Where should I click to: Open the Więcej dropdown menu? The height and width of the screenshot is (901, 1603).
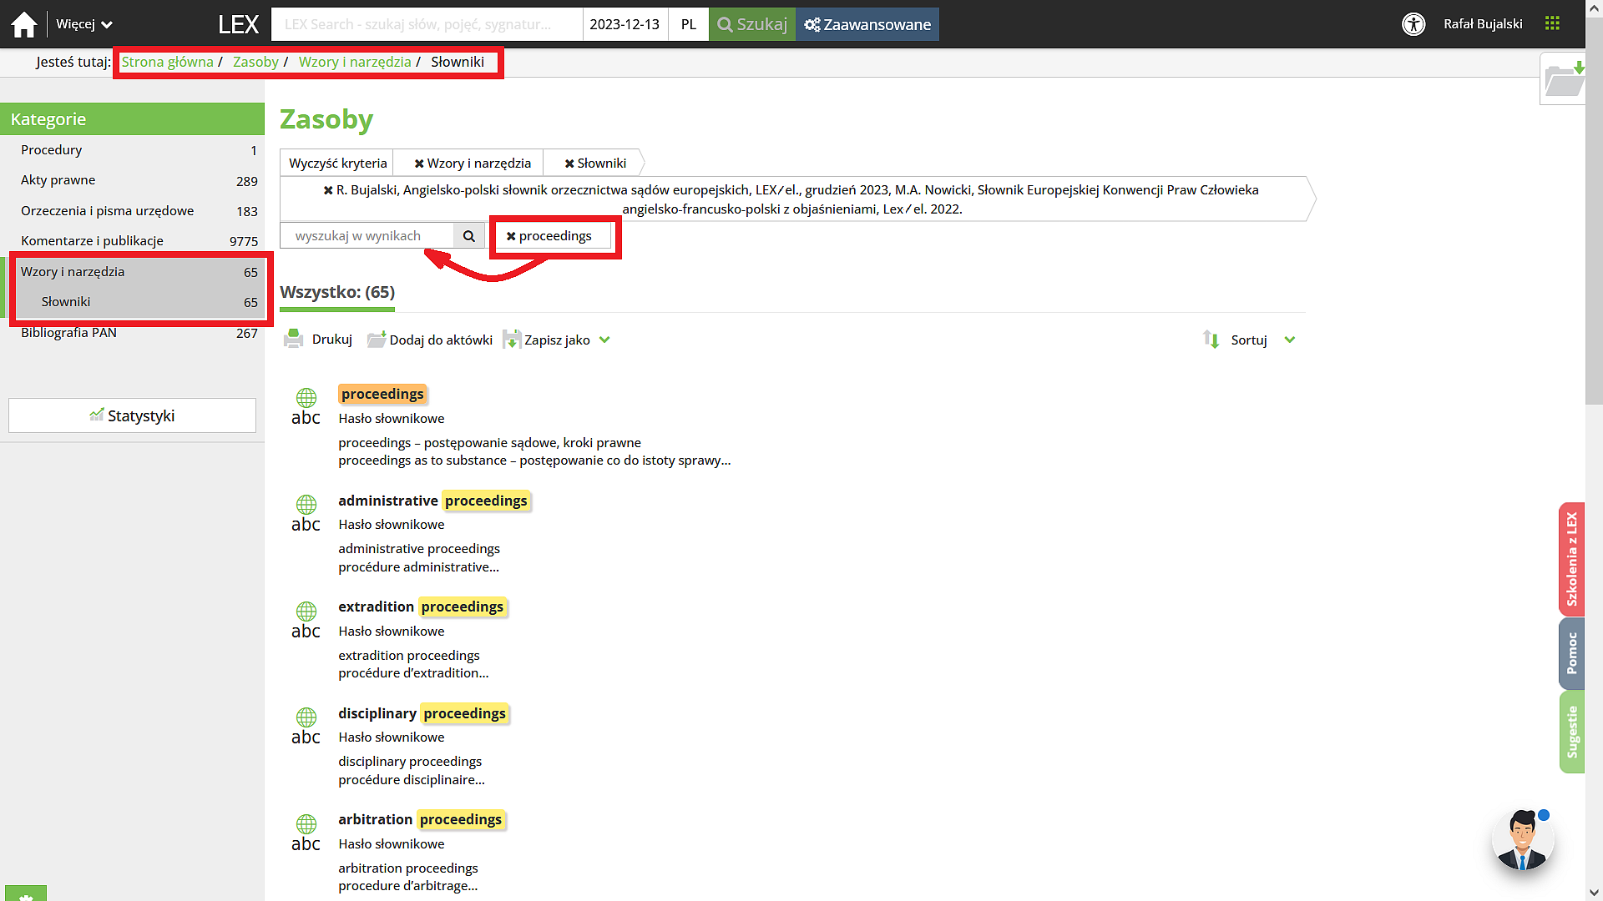[84, 24]
